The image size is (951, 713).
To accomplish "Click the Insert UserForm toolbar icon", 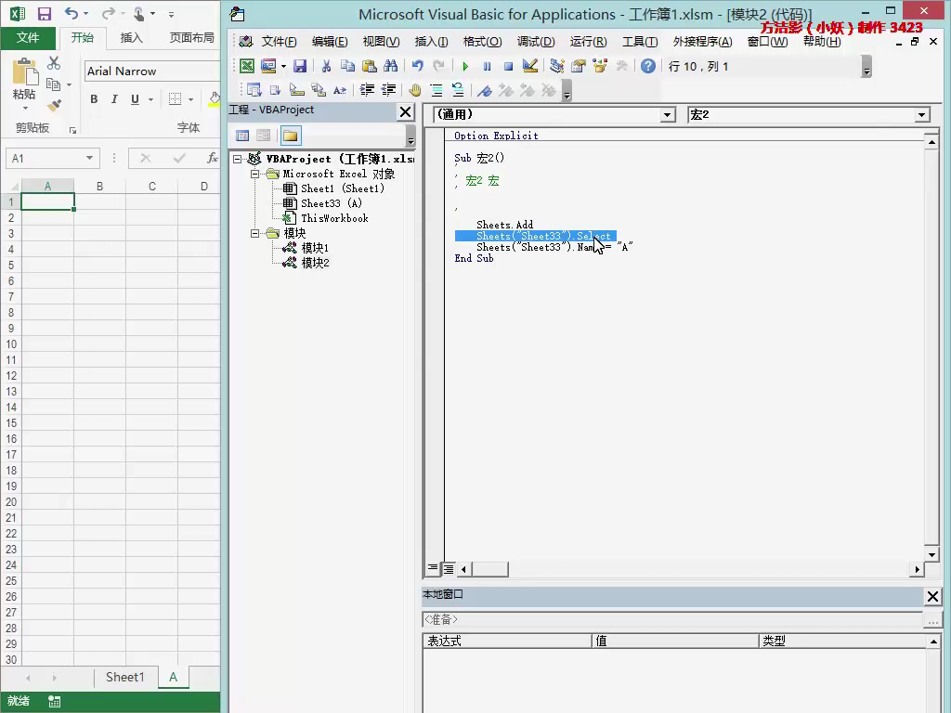I will point(268,66).
